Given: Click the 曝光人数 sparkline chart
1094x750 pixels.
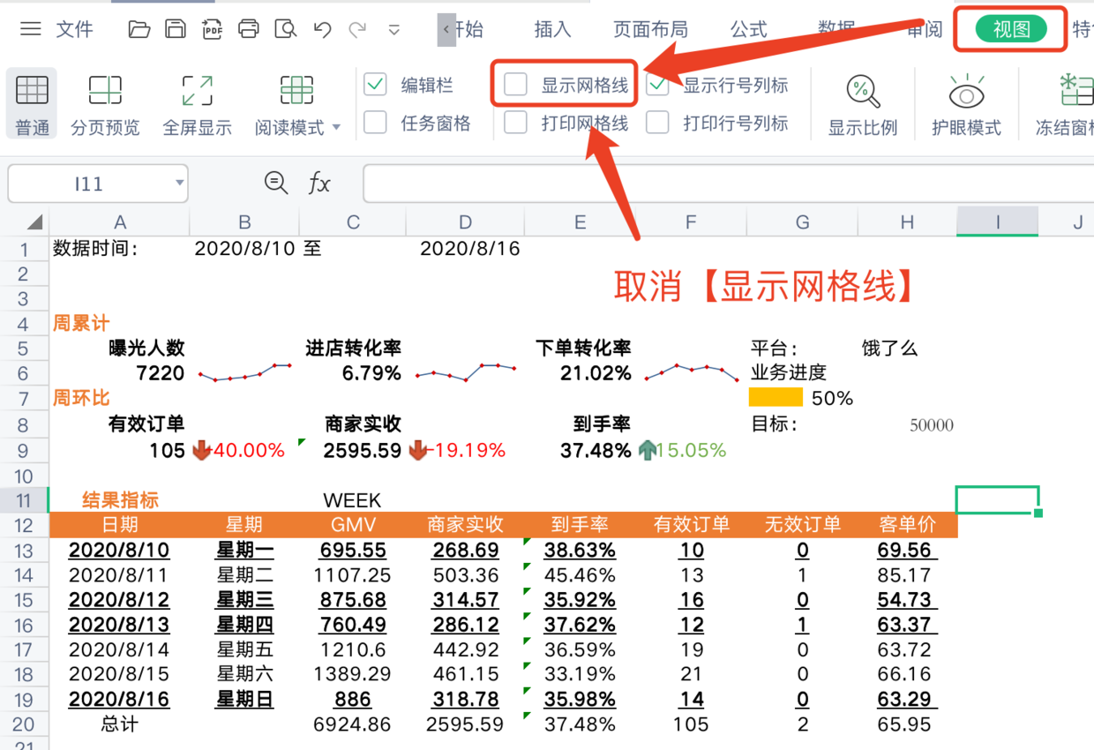Looking at the screenshot, I should point(245,372).
